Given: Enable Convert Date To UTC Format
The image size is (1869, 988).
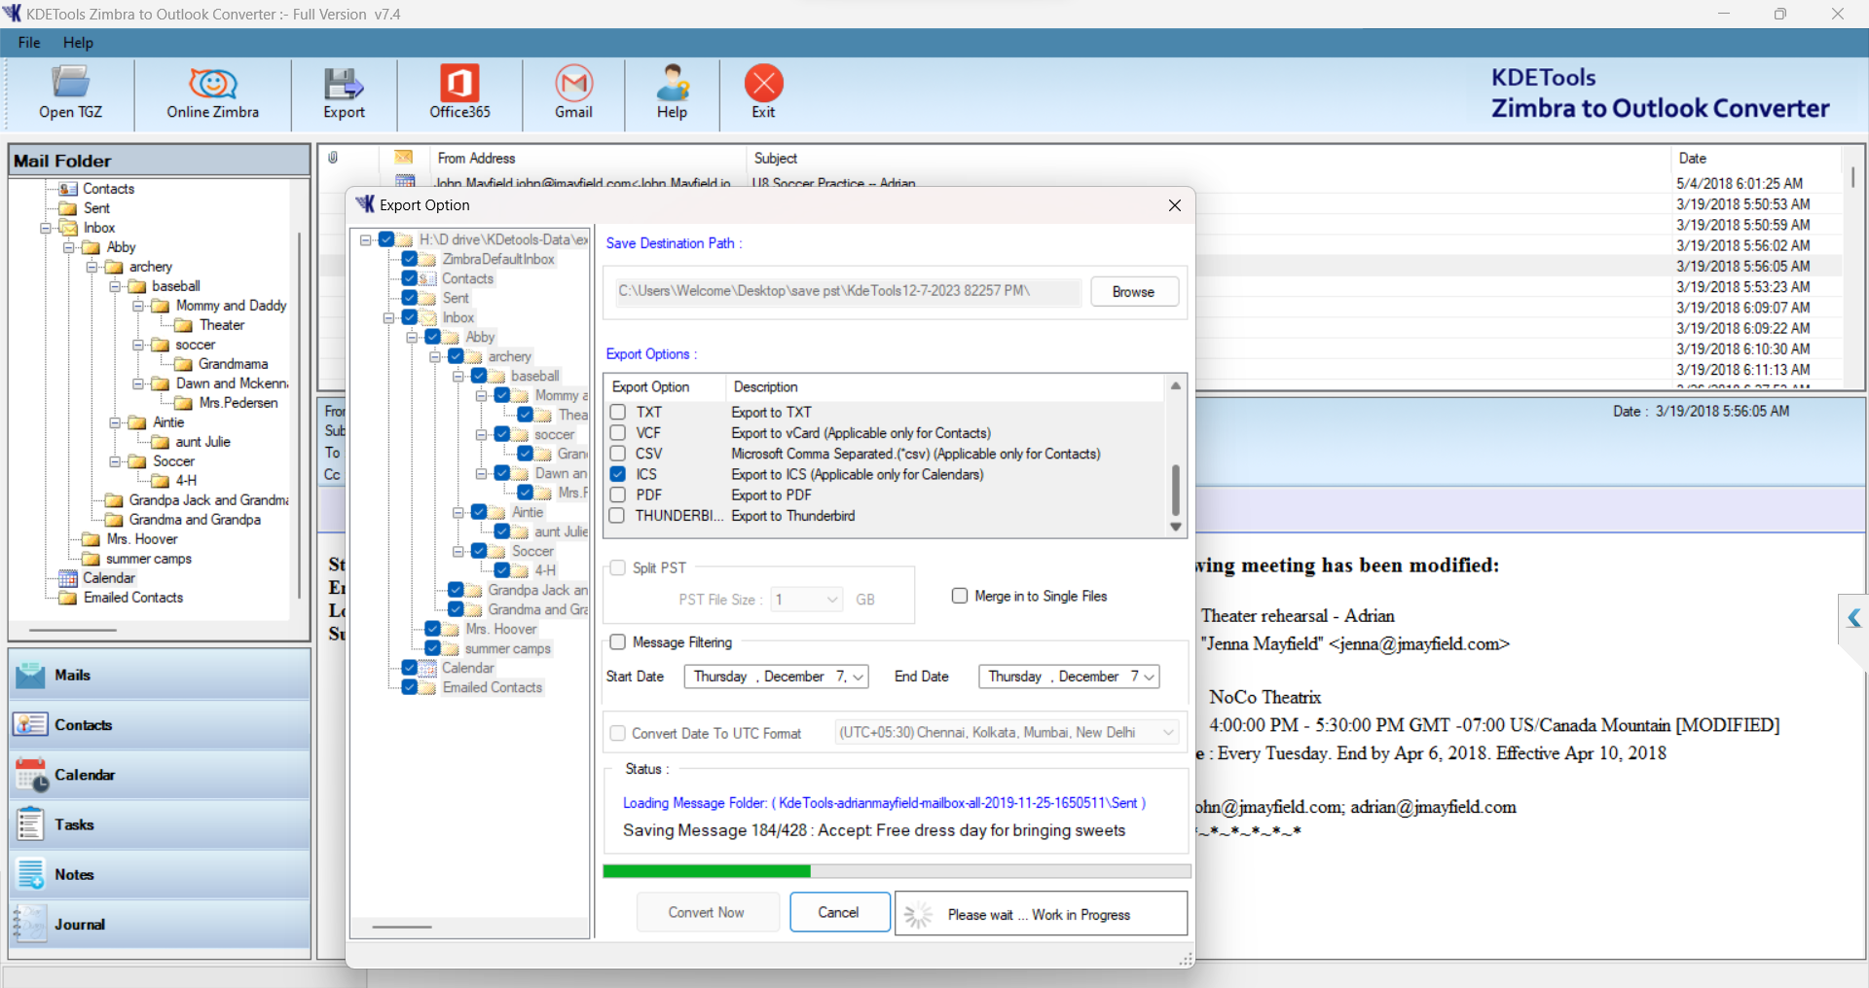Looking at the screenshot, I should [617, 733].
